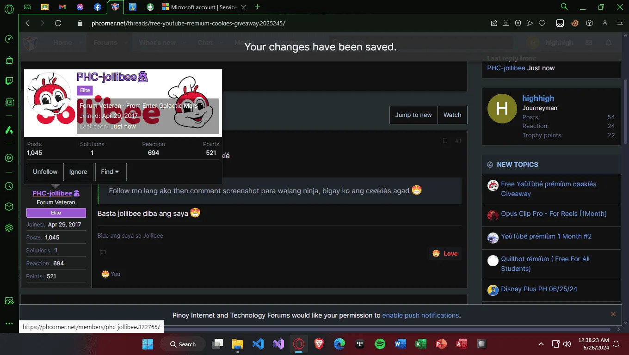Click the Jump to new button
This screenshot has width=629, height=355.
[413, 115]
